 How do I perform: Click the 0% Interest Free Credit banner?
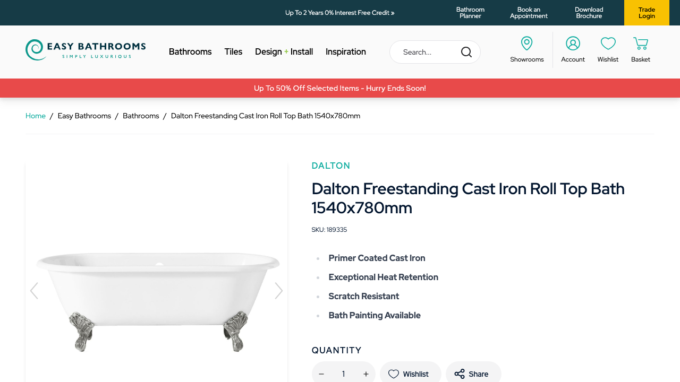(x=339, y=12)
